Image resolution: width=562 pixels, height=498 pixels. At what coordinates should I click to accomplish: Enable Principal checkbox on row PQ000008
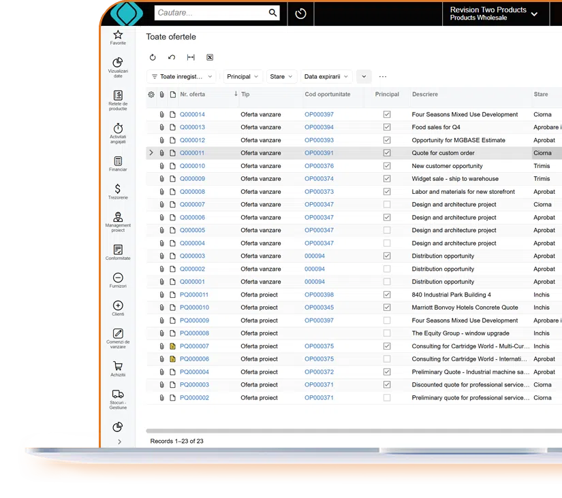pos(387,333)
